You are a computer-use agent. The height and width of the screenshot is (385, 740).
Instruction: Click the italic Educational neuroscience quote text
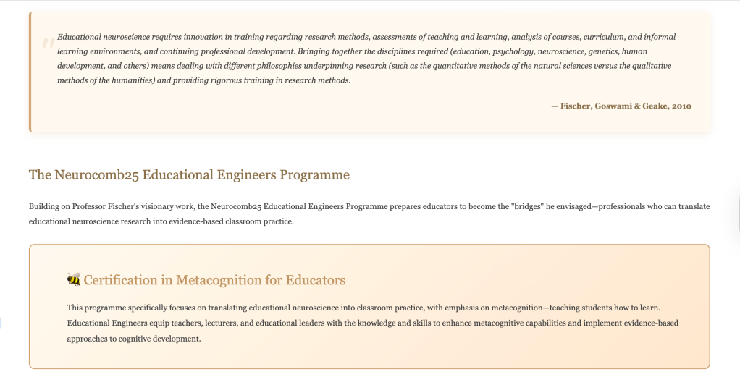click(366, 59)
